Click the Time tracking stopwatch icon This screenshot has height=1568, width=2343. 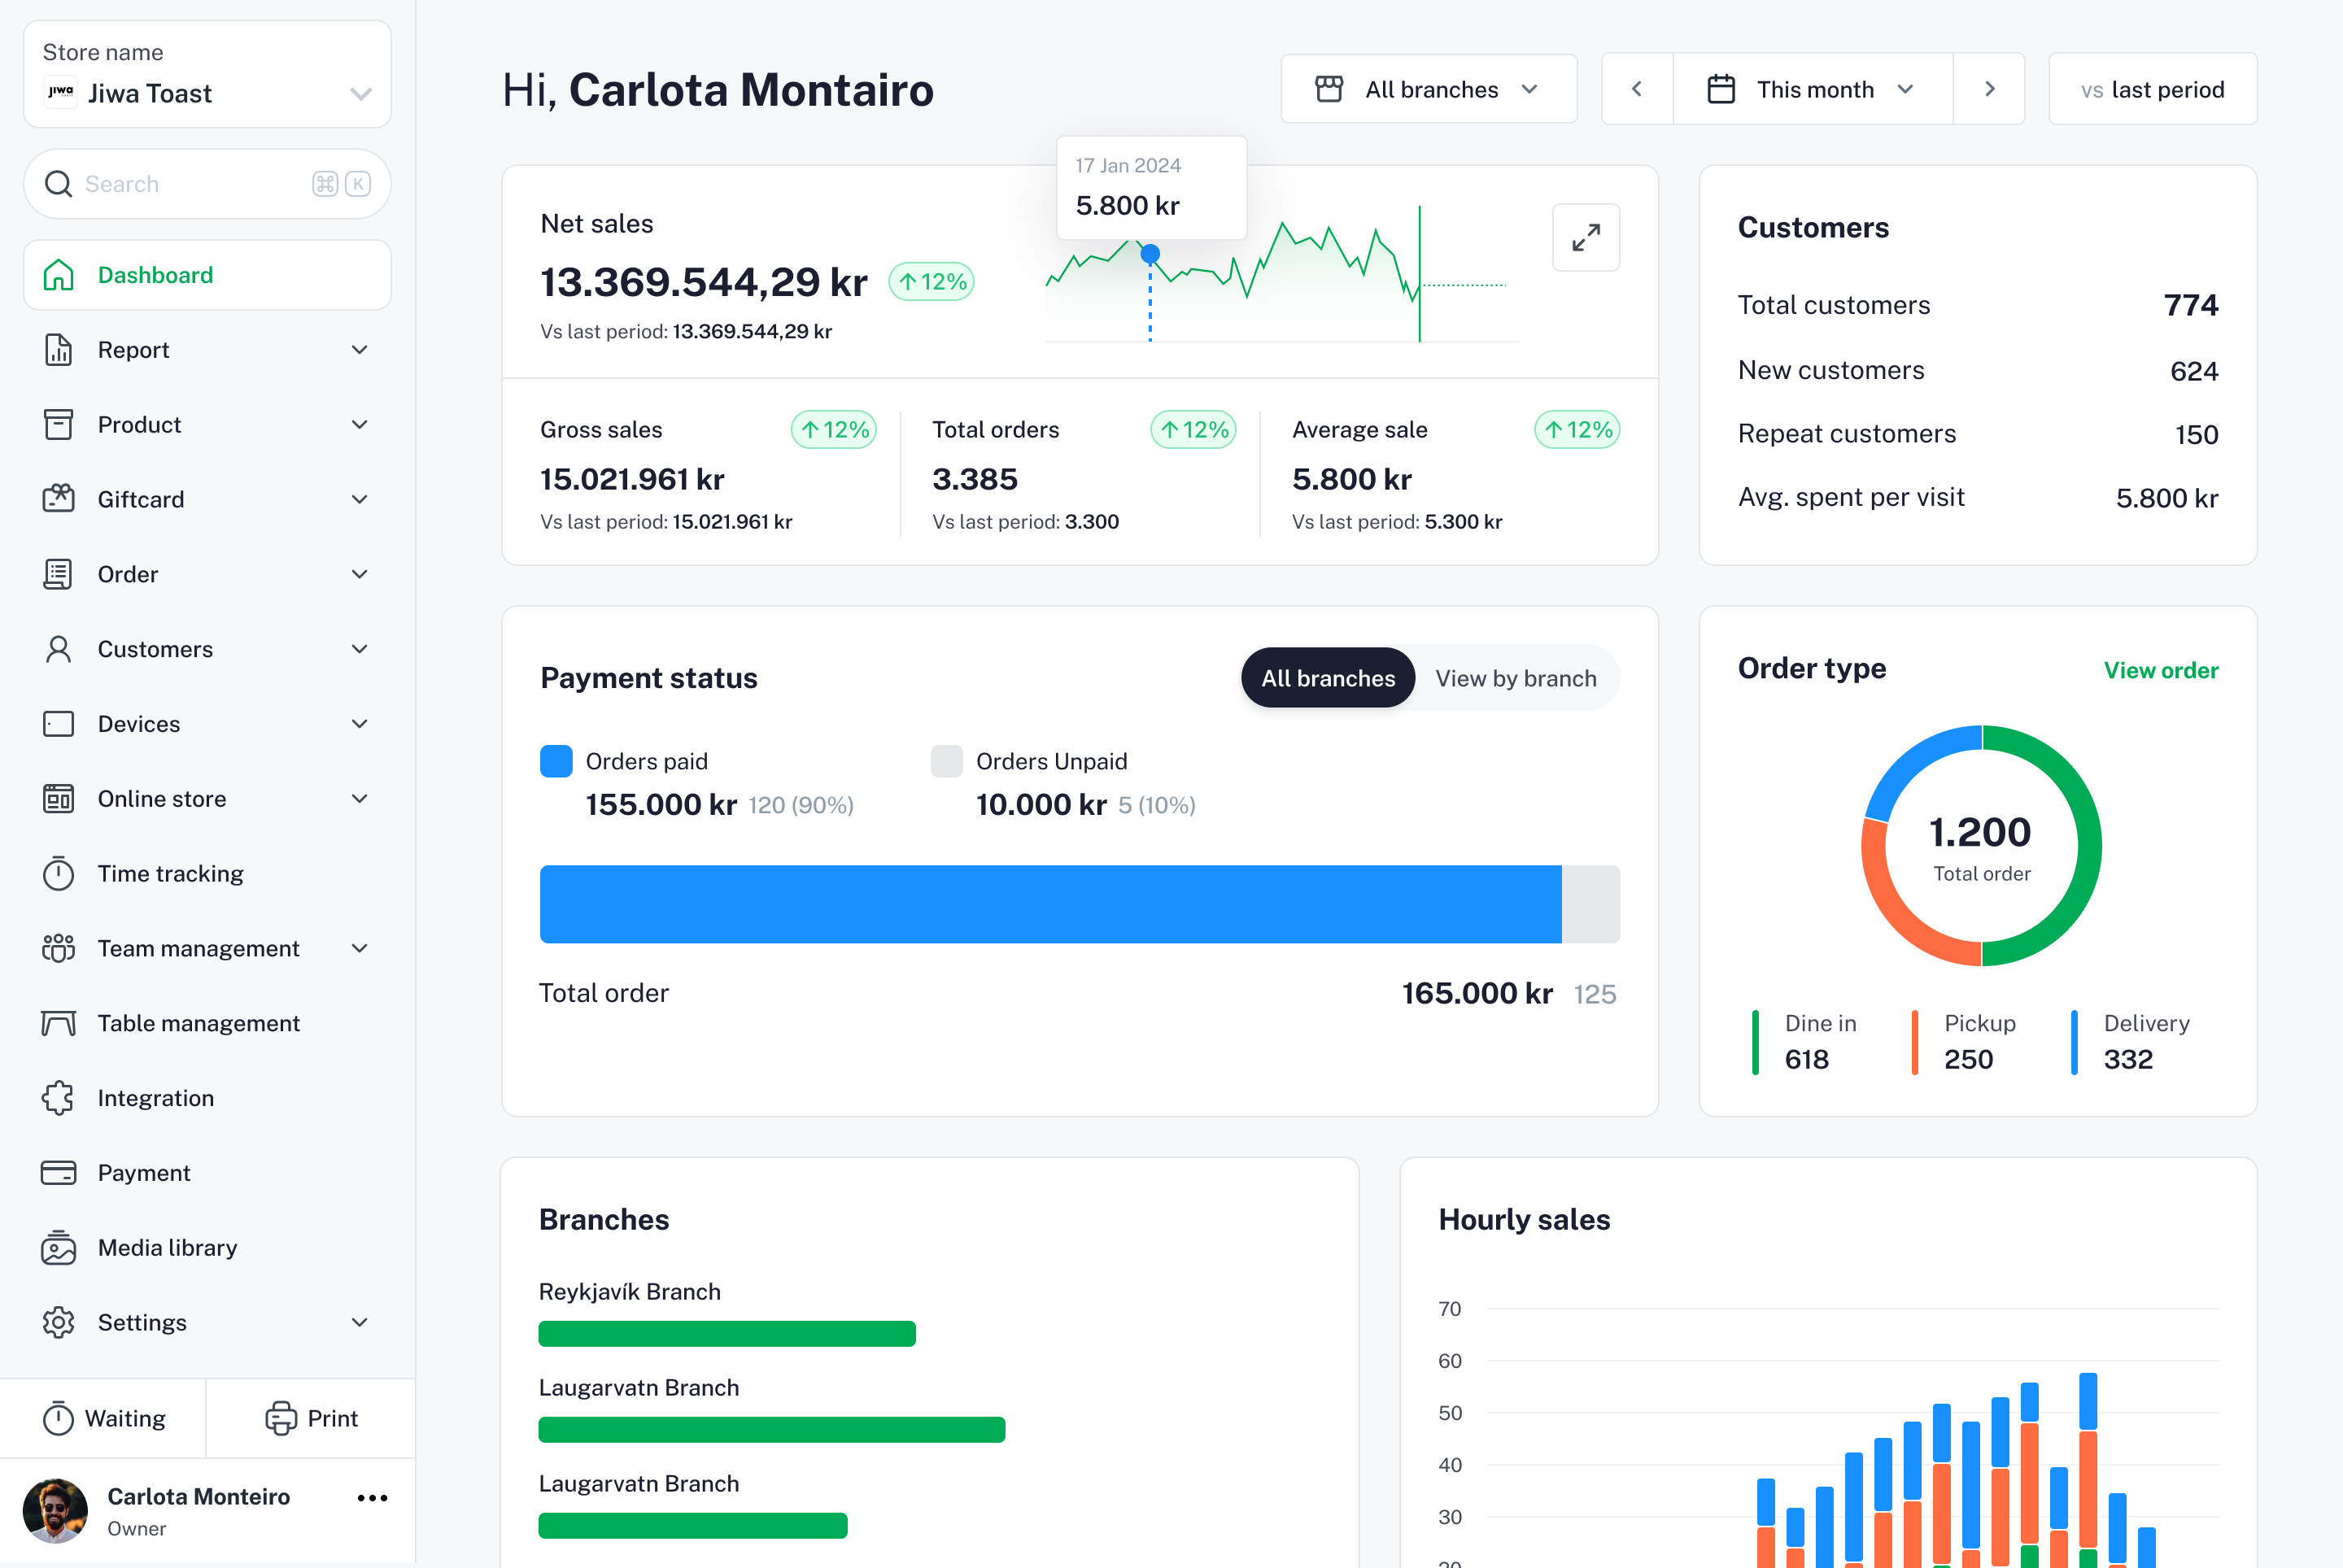pyautogui.click(x=58, y=873)
